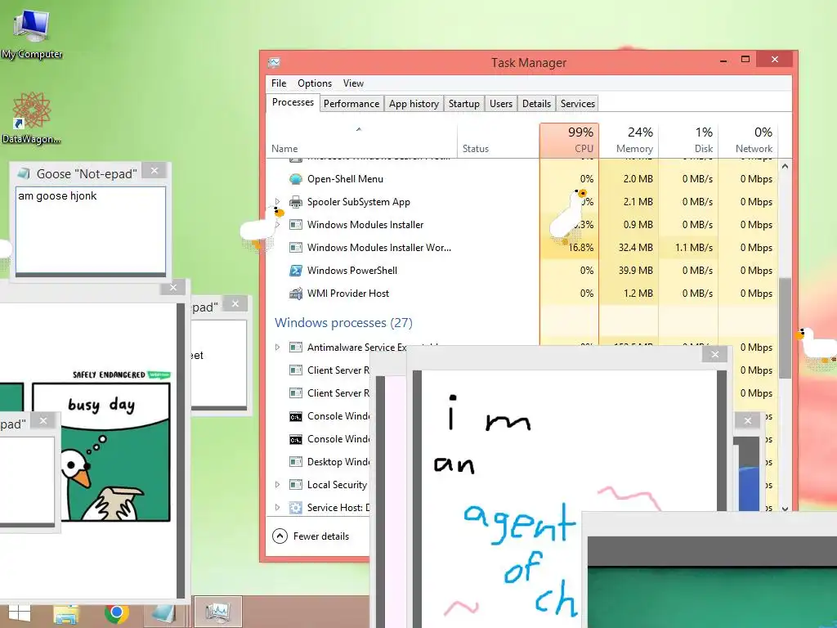The width and height of the screenshot is (837, 628).
Task: Open the View menu in Task Manager
Action: click(353, 83)
